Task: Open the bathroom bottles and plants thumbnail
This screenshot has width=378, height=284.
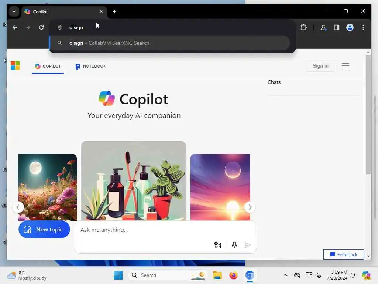Action: coord(134,180)
